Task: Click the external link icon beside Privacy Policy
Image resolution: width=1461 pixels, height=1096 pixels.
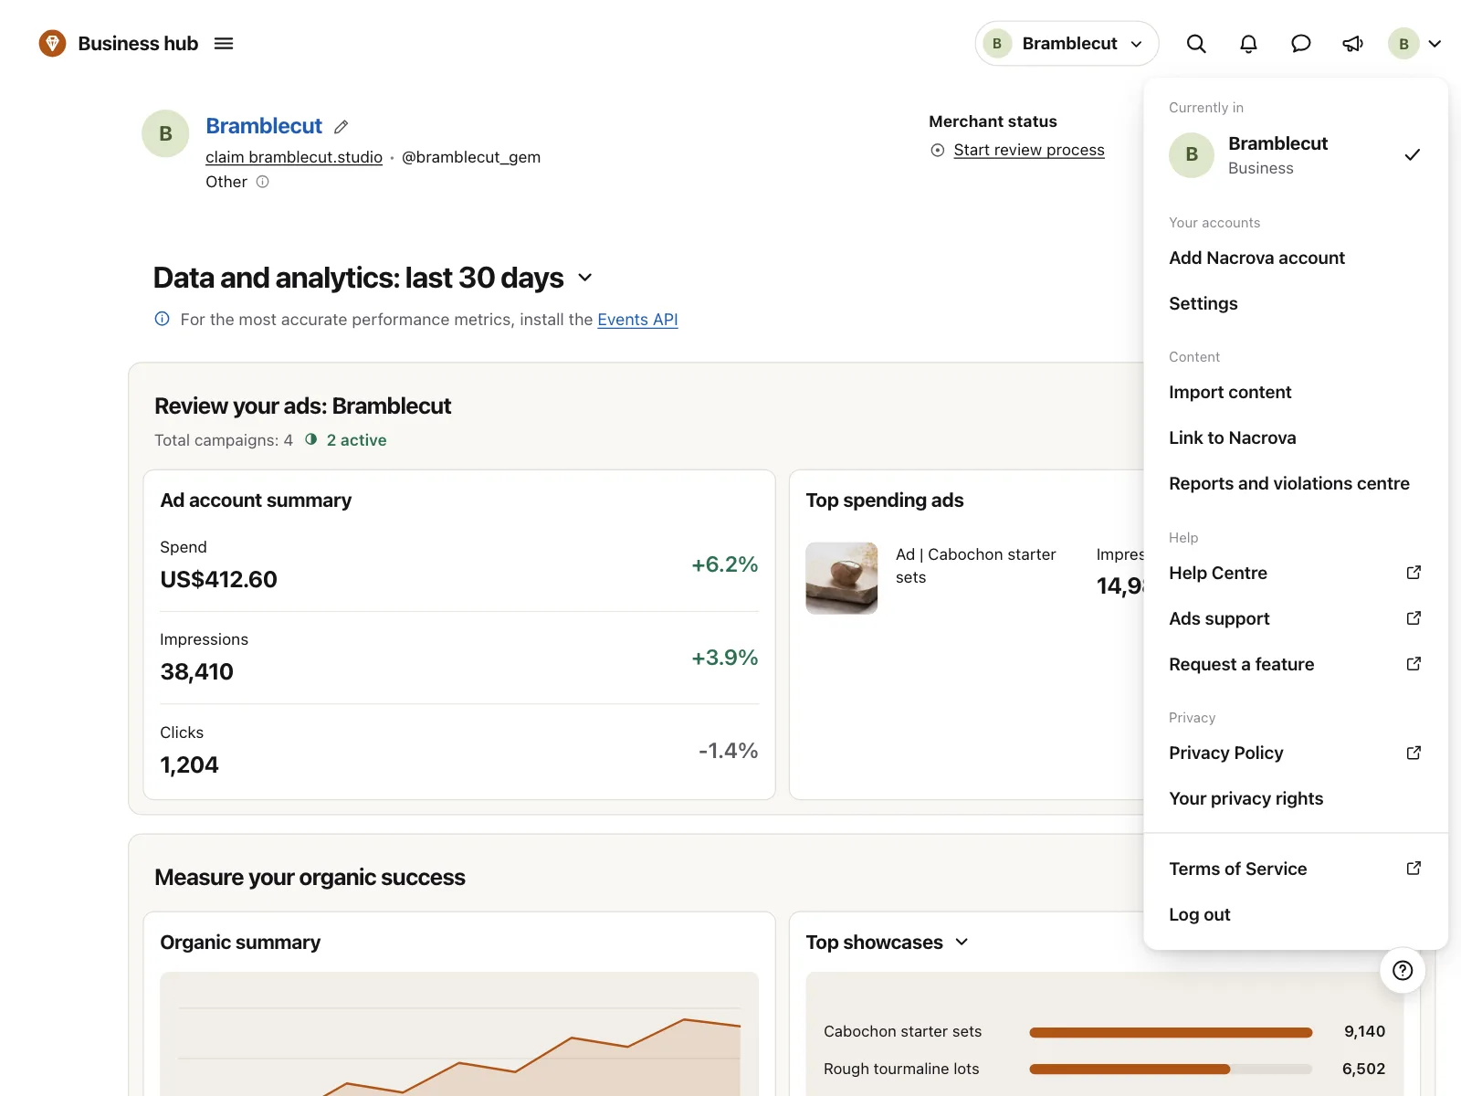Action: [1414, 753]
